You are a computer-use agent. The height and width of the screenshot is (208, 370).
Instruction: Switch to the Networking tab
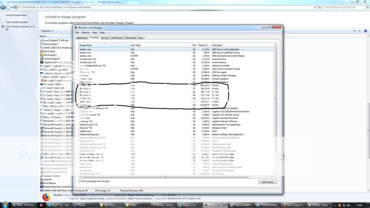(x=130, y=38)
